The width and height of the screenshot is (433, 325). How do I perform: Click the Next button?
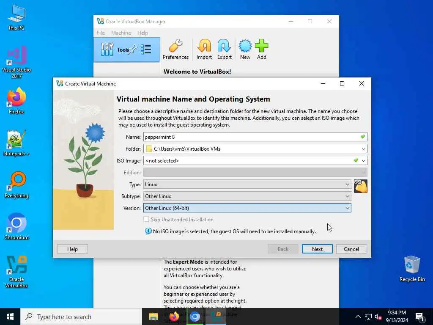pos(317,249)
